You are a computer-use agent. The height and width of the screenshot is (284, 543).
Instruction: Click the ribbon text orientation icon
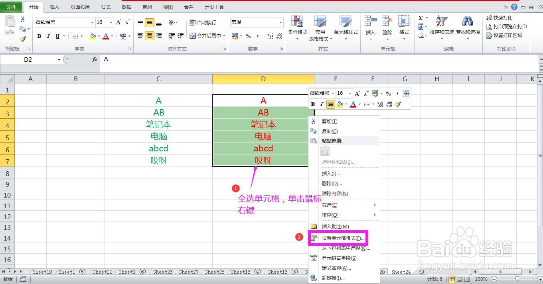coord(172,23)
